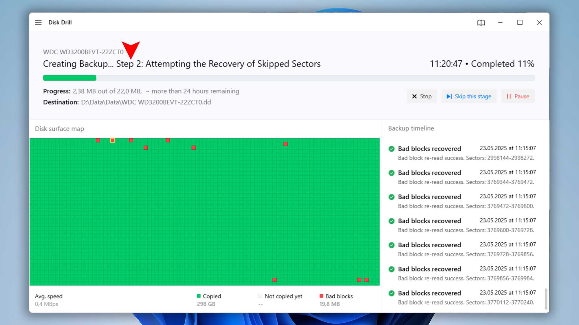This screenshot has width=579, height=325.
Task: Stop the backup process
Action: tap(422, 96)
